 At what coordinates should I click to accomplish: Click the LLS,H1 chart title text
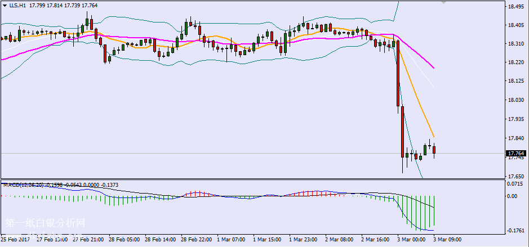click(17, 6)
